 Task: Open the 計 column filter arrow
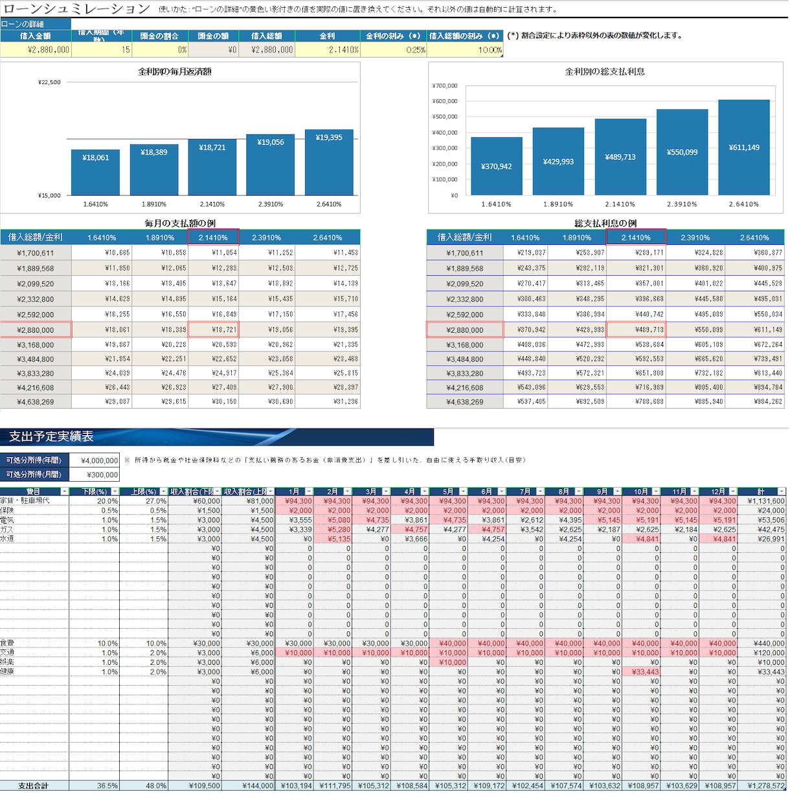click(782, 491)
